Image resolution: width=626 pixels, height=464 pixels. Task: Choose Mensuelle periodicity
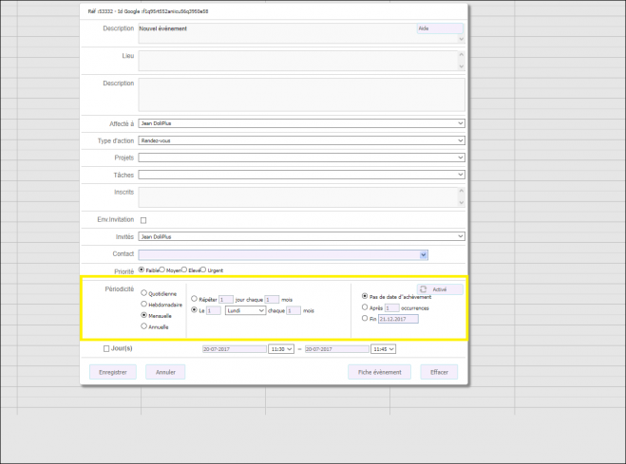(x=143, y=315)
